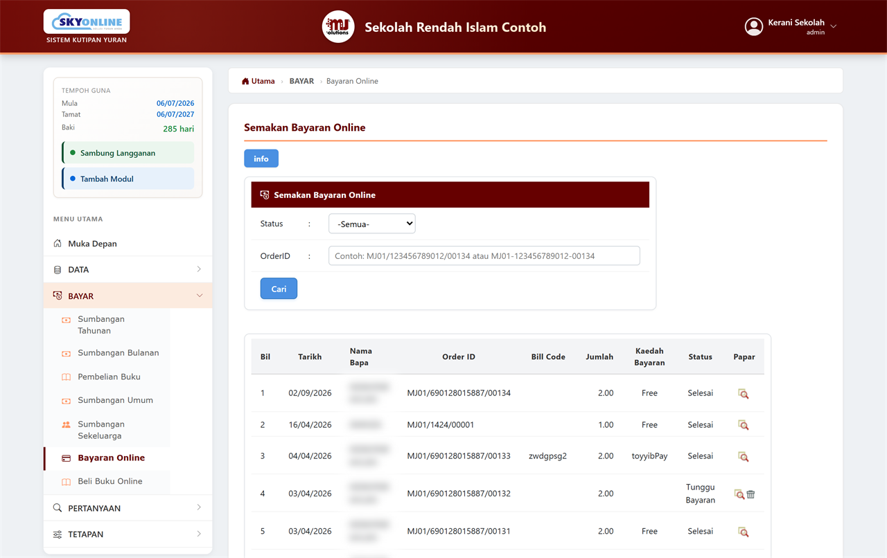Click the 16/04/2026 date cell
Image resolution: width=887 pixels, height=558 pixels.
coord(310,425)
